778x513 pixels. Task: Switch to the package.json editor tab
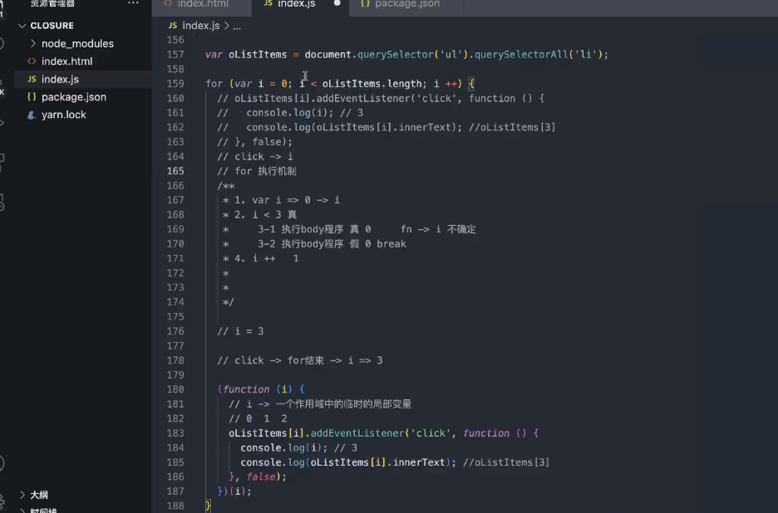tap(406, 4)
